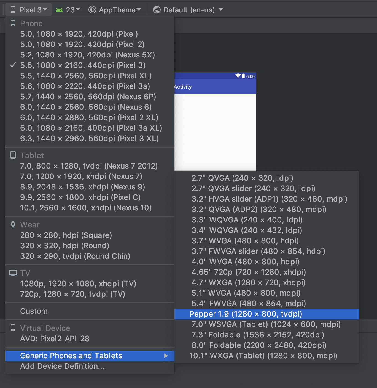This screenshot has height=388, width=377.
Task: Open the API 23 version dropdown
Action: click(72, 10)
